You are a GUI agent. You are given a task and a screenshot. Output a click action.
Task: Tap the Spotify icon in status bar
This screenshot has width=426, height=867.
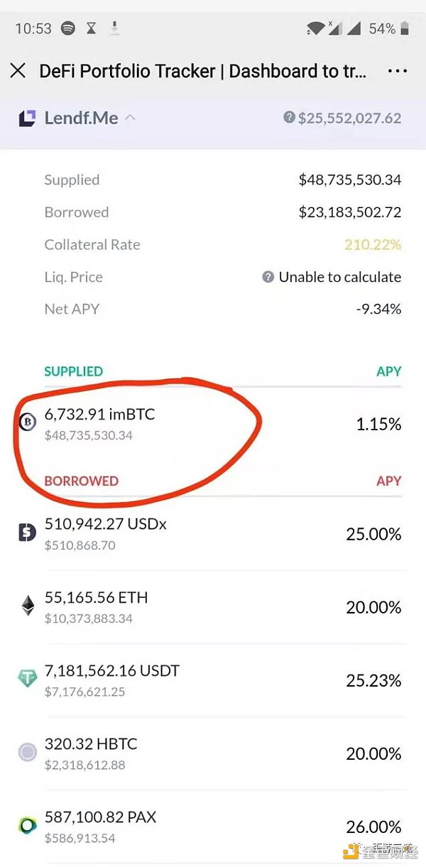pyautogui.click(x=68, y=28)
